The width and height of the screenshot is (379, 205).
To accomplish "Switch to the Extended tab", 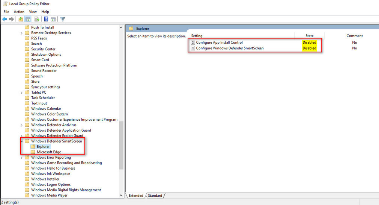I will (x=136, y=196).
